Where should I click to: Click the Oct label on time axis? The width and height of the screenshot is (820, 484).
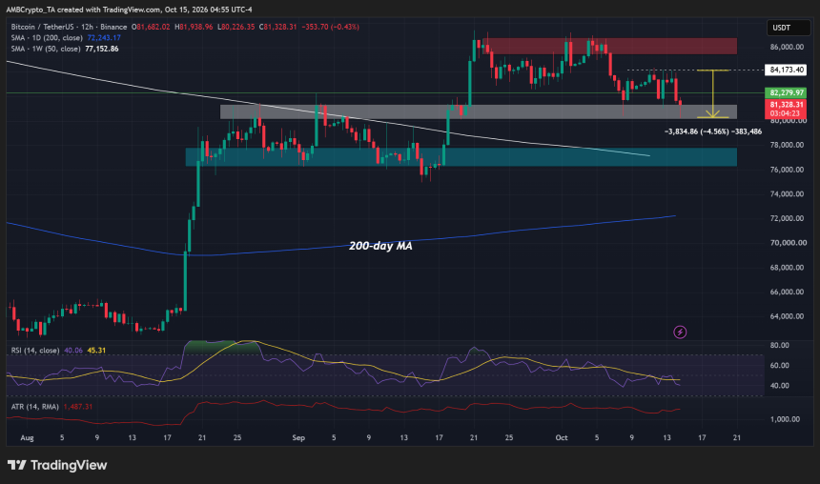[x=562, y=438]
